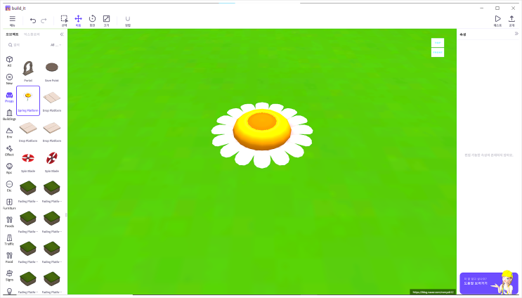Switch viewport to TOP view
Viewport: 522px width, 298px height.
(438, 43)
